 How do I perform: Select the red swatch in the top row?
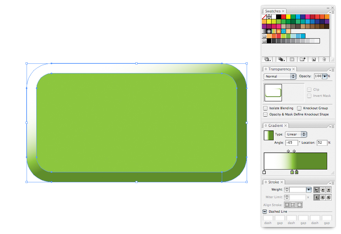(x=283, y=17)
